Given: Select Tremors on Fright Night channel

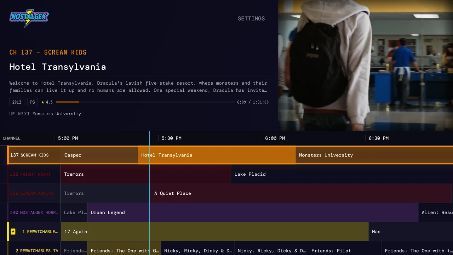Looking at the screenshot, I should [146, 174].
